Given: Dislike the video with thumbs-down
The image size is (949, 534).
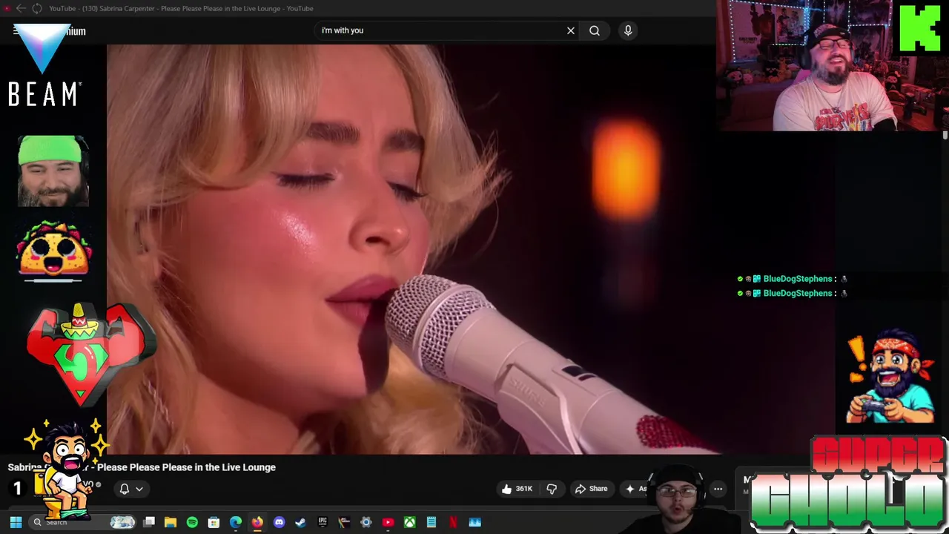Looking at the screenshot, I should [552, 489].
